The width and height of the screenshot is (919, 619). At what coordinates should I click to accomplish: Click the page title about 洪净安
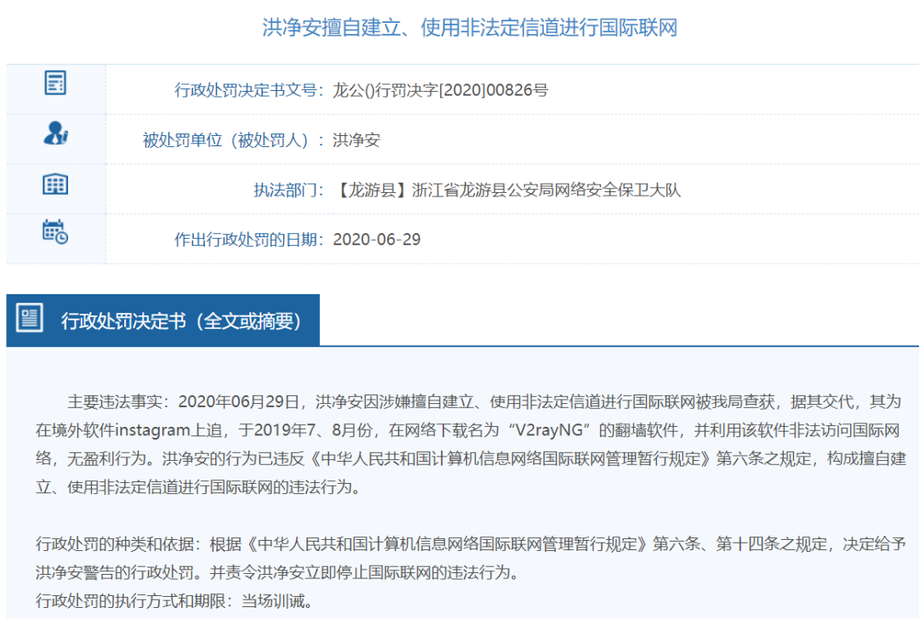(x=469, y=27)
